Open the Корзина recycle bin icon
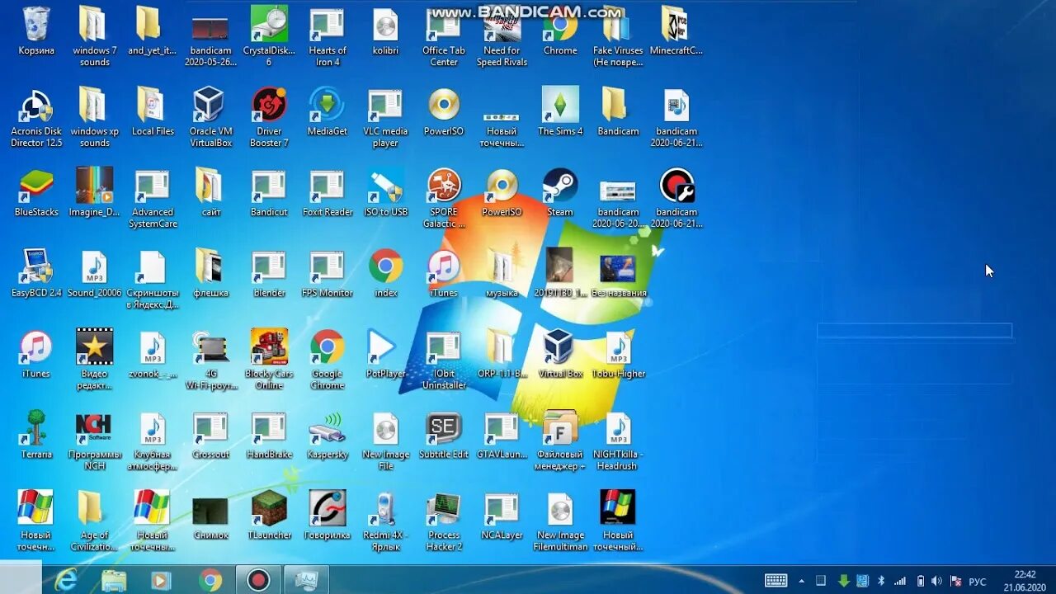 pos(36,25)
